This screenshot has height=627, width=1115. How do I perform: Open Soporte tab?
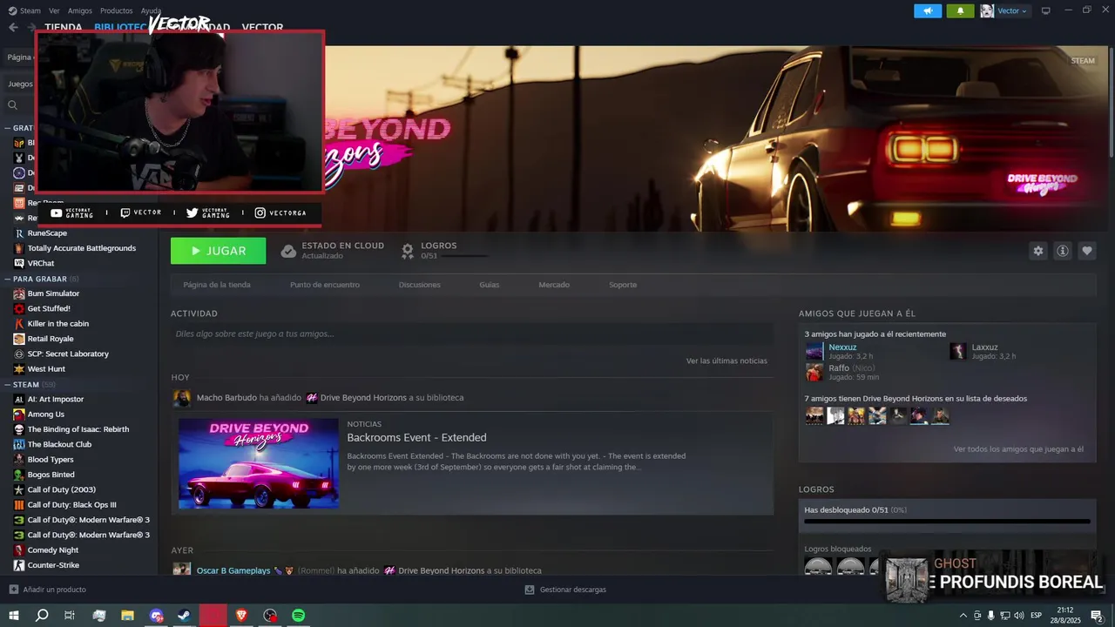[x=623, y=285]
